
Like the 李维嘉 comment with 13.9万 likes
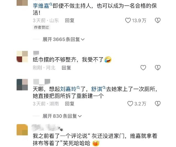(x=128, y=20)
